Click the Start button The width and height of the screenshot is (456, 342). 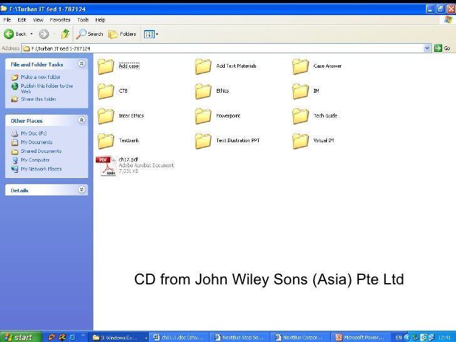tap(21, 337)
